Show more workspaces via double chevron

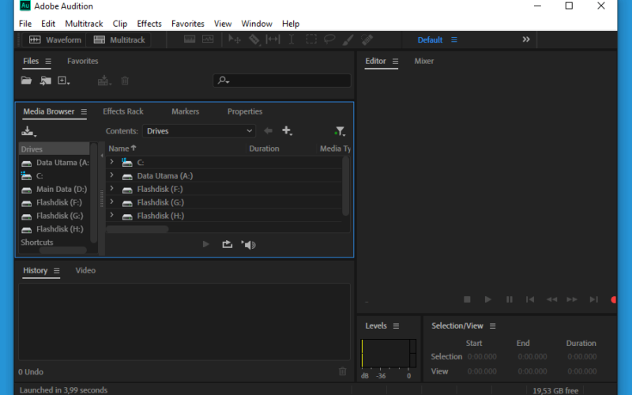(x=526, y=39)
